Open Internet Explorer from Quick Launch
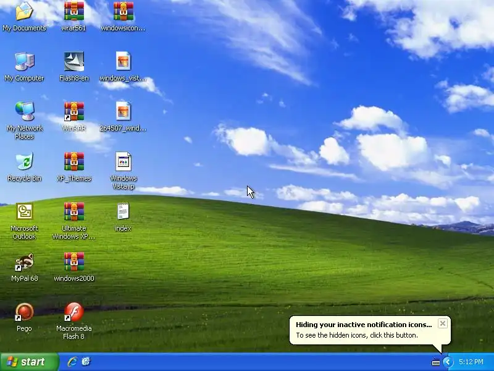 [x=72, y=362]
